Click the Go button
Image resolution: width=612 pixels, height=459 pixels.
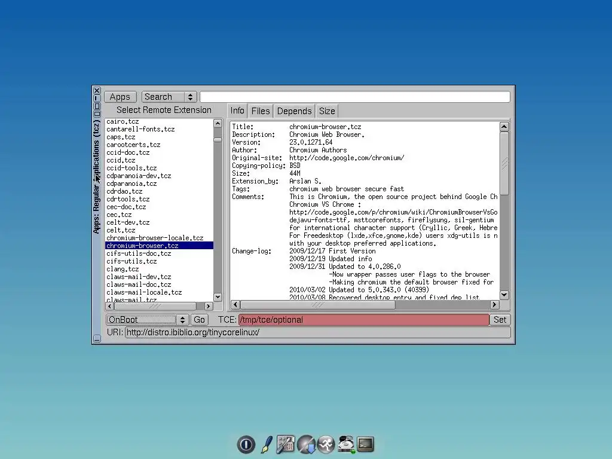[x=199, y=320]
